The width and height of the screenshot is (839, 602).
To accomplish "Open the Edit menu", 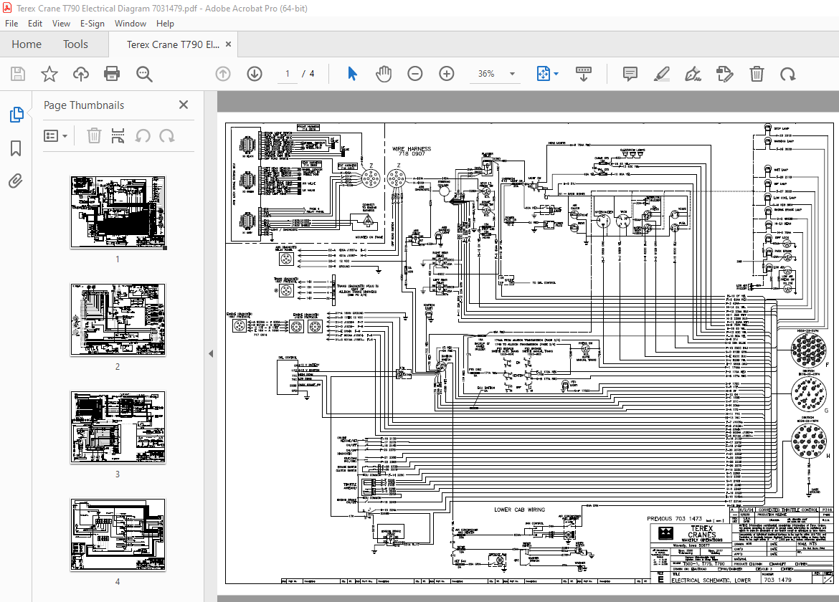I will pos(35,24).
